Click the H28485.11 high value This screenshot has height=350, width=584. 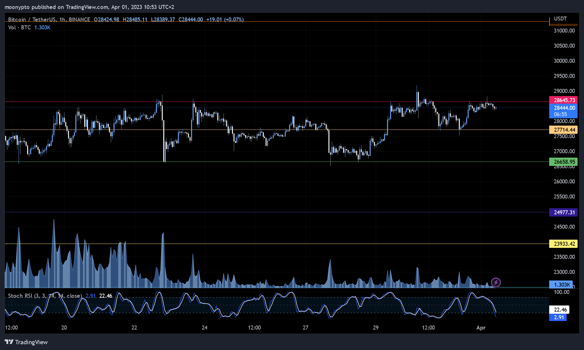(x=135, y=20)
